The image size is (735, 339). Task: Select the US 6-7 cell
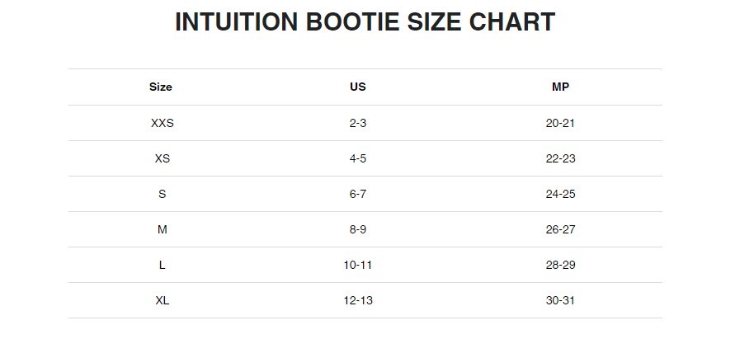[x=358, y=194]
